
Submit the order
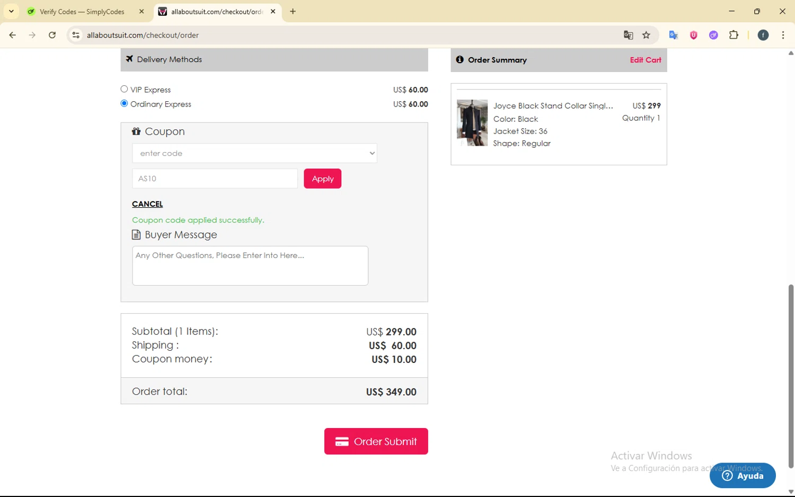coord(376,441)
